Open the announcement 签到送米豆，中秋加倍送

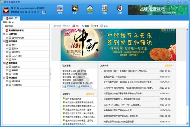click(x=115, y=77)
